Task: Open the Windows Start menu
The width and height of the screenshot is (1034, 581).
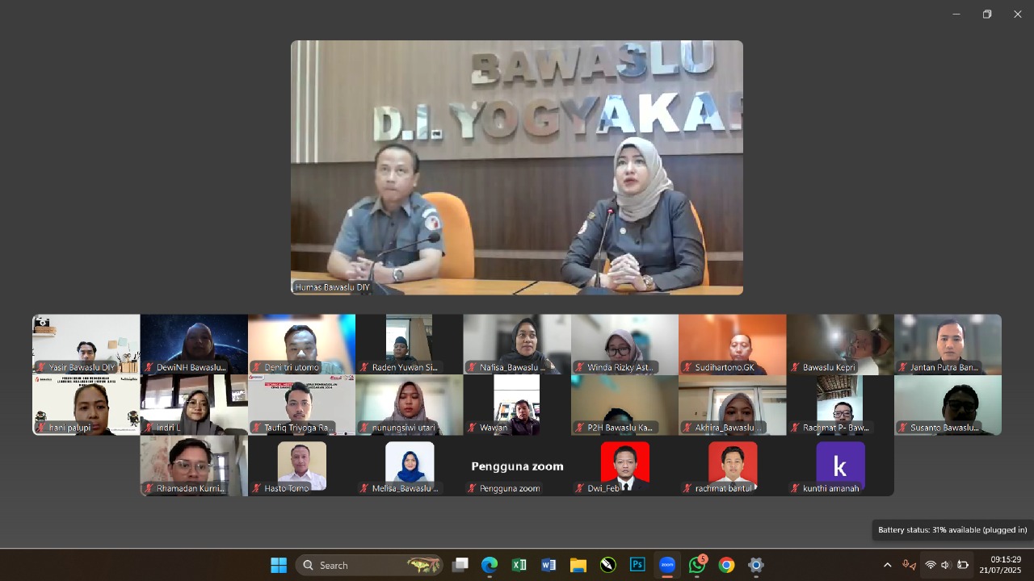Action: (279, 565)
